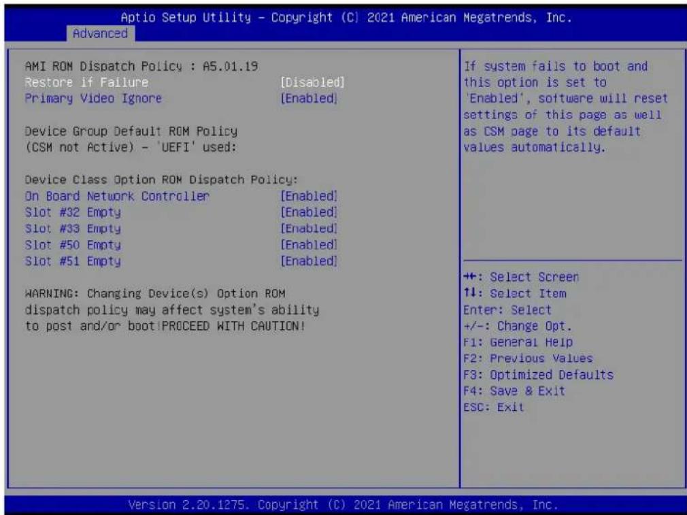Change Primary Video Ignore [Enabled] value
Image resolution: width=687 pixels, height=515 pixels.
pos(309,99)
